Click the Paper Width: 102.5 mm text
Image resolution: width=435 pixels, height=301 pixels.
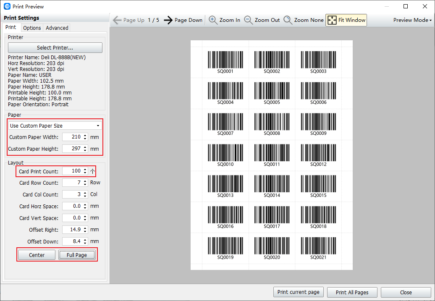point(36,81)
